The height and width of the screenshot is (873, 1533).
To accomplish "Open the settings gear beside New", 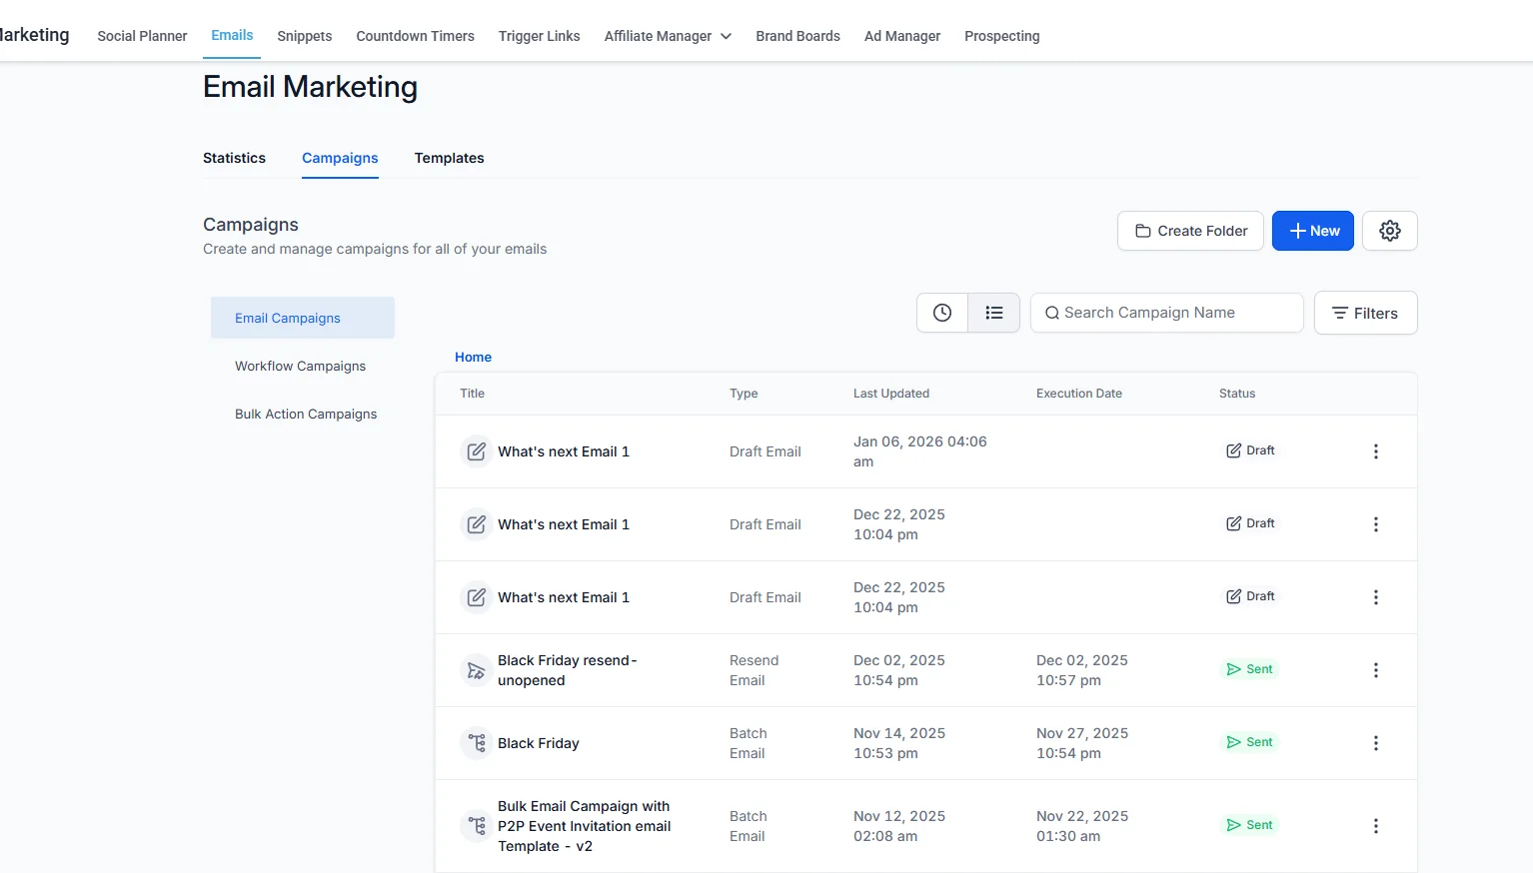I will (x=1389, y=231).
